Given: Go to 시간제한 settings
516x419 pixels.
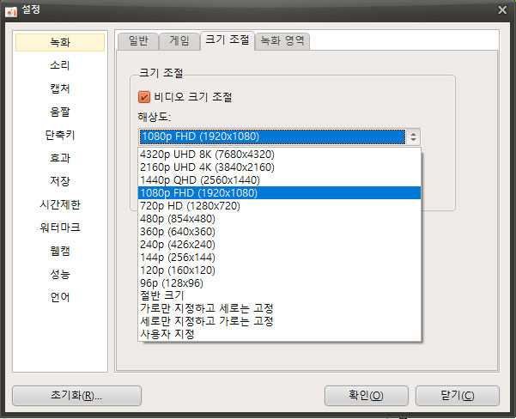Looking at the screenshot, I should [60, 204].
